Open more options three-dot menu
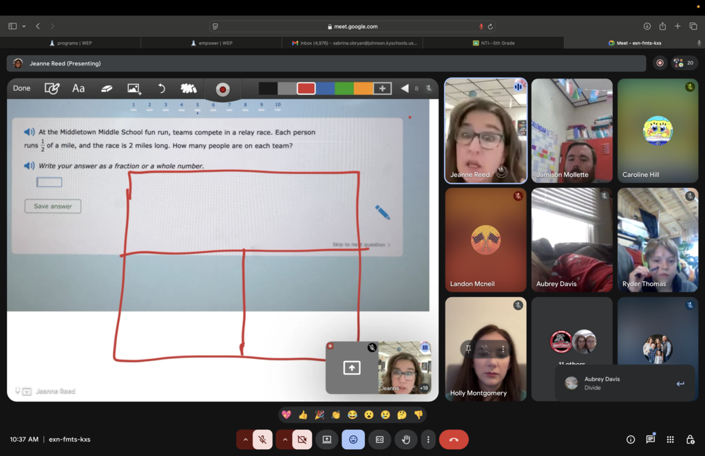The width and height of the screenshot is (705, 456). coord(428,439)
